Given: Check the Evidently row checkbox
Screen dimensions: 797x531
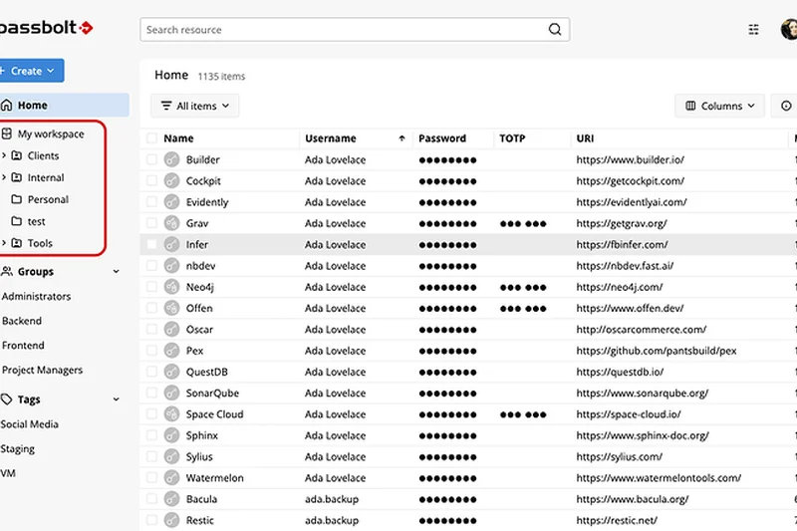Looking at the screenshot, I should coord(151,201).
